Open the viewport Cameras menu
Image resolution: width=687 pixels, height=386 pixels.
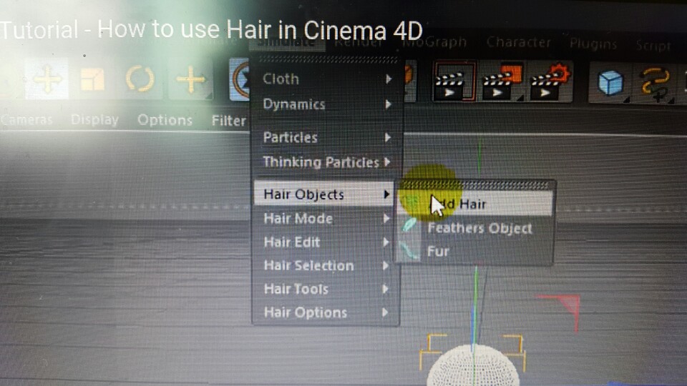(x=26, y=119)
